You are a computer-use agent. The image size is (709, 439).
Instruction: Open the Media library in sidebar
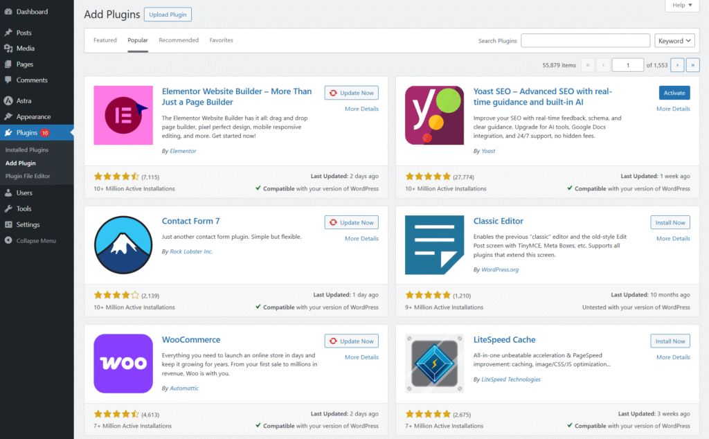tap(26, 48)
